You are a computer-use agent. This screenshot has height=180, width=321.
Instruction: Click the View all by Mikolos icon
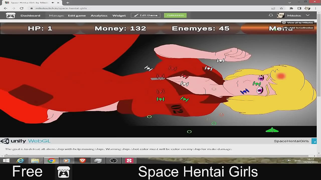284,22
